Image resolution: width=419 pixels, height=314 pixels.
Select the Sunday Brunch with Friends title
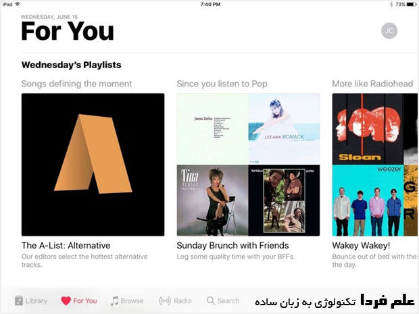[232, 245]
